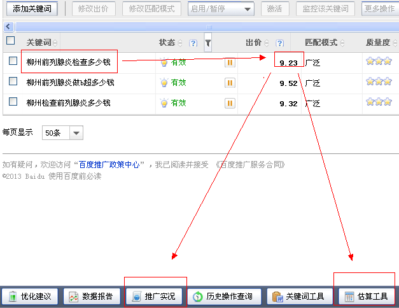Click the bid value 9.23
Image resolution: width=399 pixels, height=308 pixels.
[x=288, y=63]
